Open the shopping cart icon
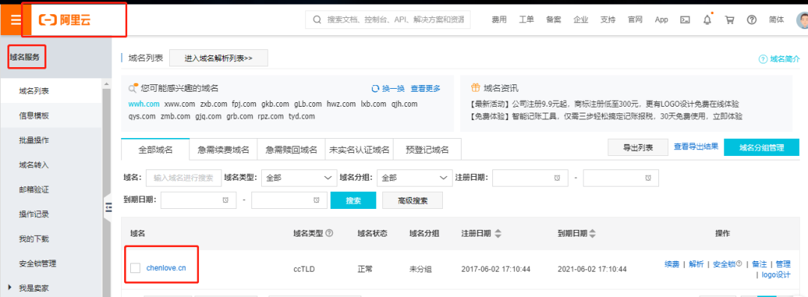This screenshot has height=297, width=808. pos(729,20)
